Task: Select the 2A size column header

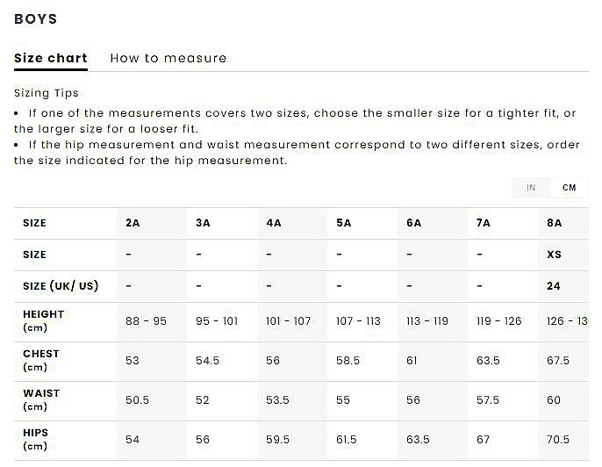Action: 133,224
